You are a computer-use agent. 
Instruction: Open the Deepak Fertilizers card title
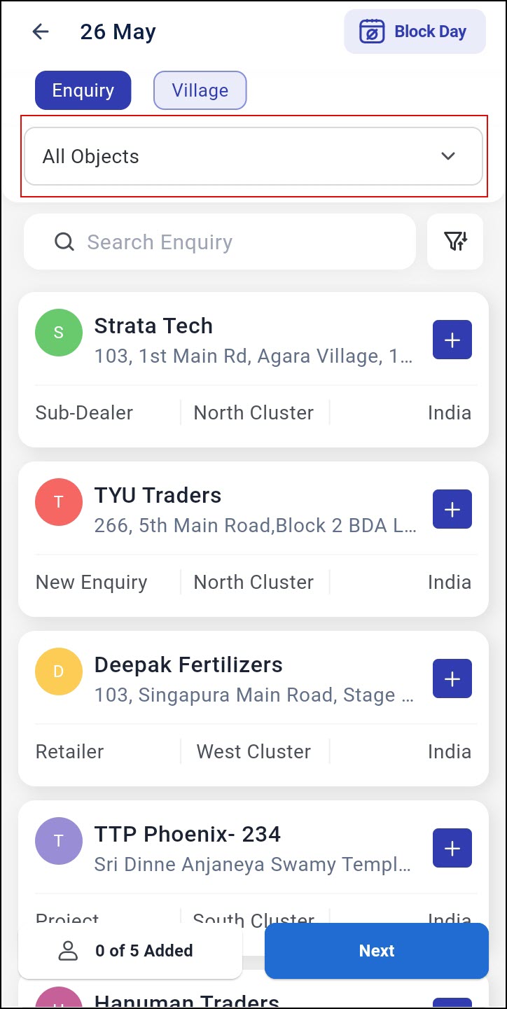[x=188, y=664]
